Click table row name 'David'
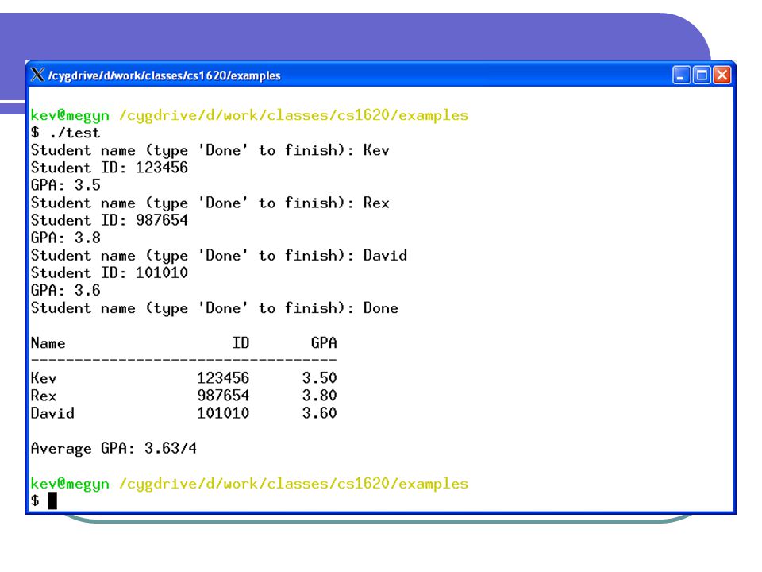Screen dimensions: 762x572 [52, 413]
